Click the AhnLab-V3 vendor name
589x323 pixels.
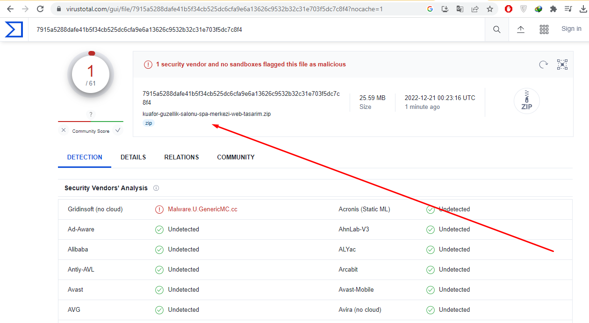tap(354, 230)
